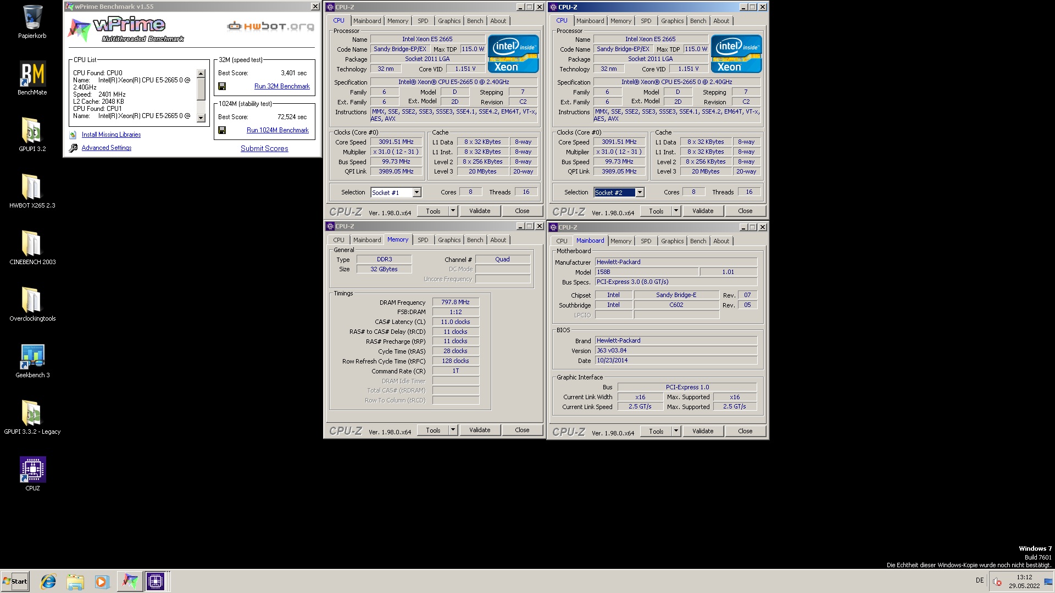Open the Socket #2 selection dropdown
Image resolution: width=1055 pixels, height=593 pixels.
click(x=640, y=192)
